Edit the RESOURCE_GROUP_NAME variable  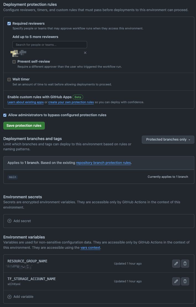tap(176, 263)
